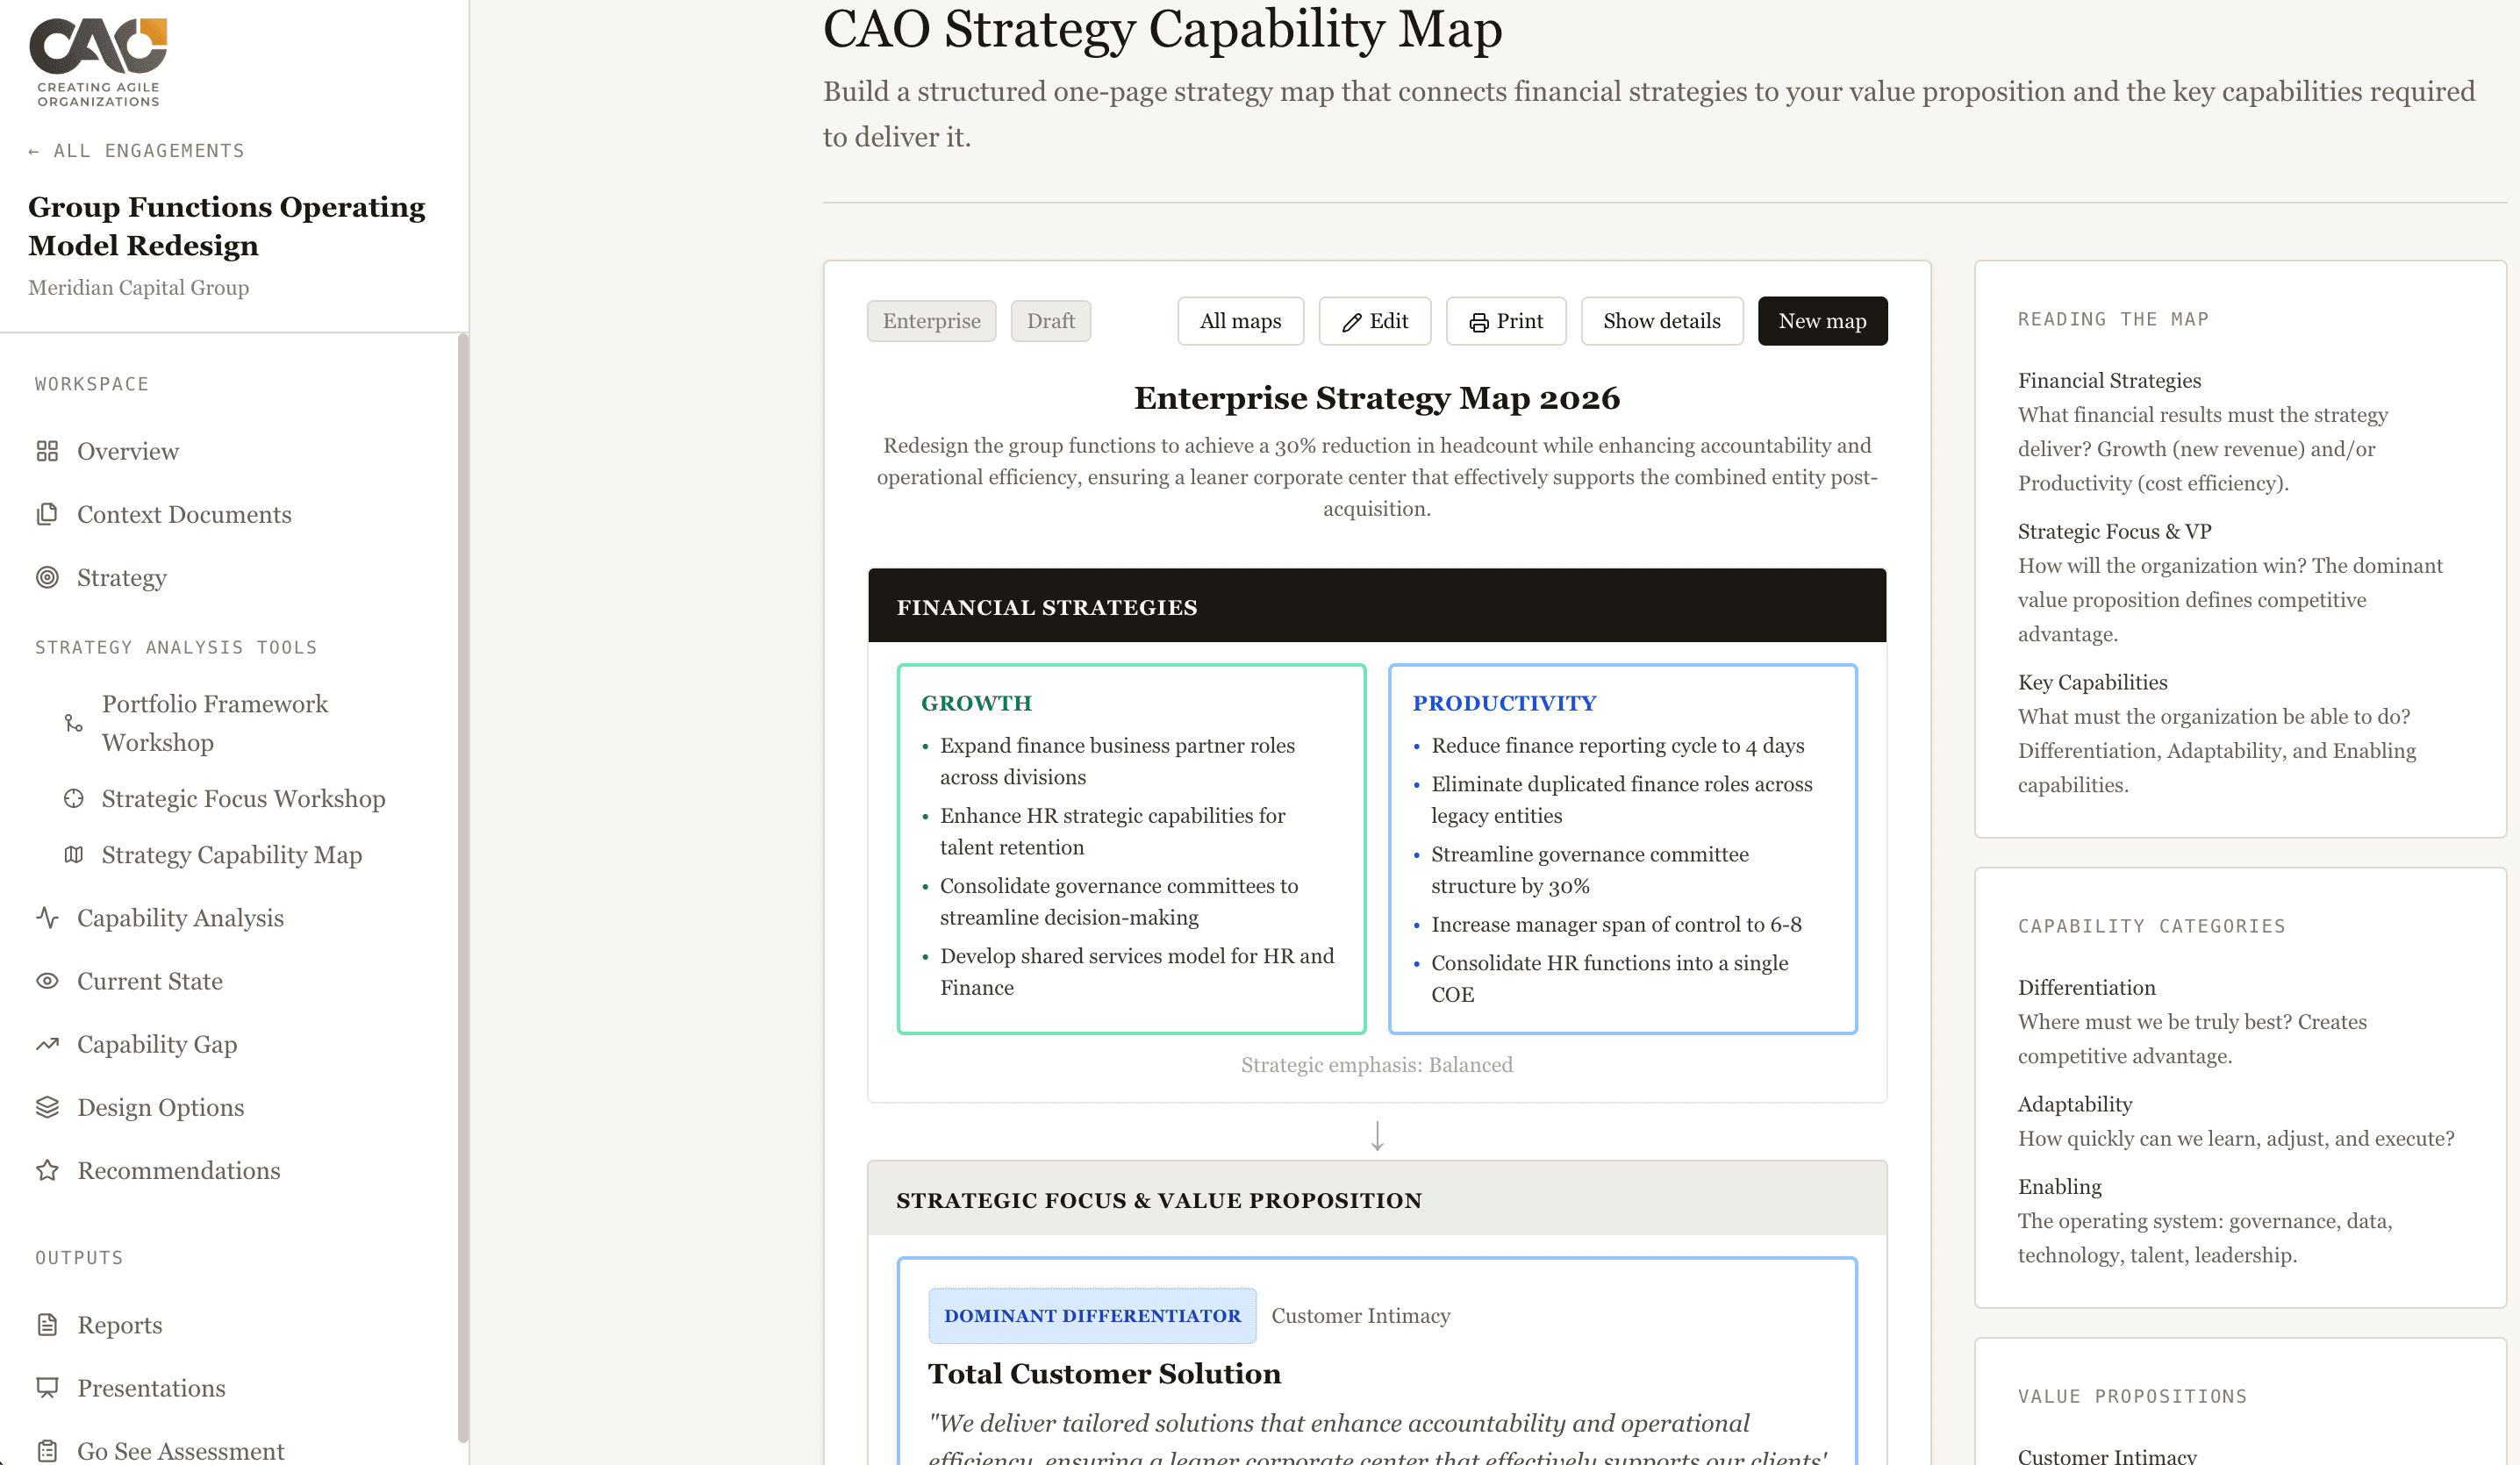Open the All maps list
Viewport: 2520px width, 1465px height.
1240,321
